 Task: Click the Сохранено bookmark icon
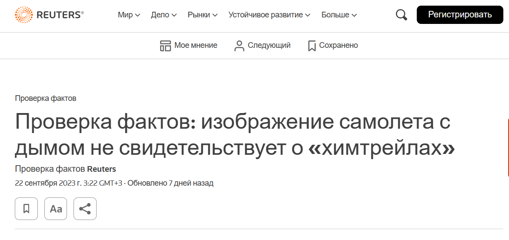click(x=311, y=46)
